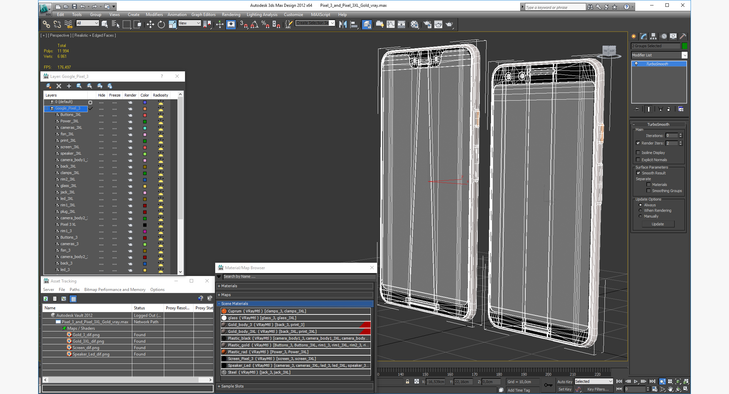Refresh the Asset Tracking list
The height and width of the screenshot is (394, 729).
(x=46, y=299)
